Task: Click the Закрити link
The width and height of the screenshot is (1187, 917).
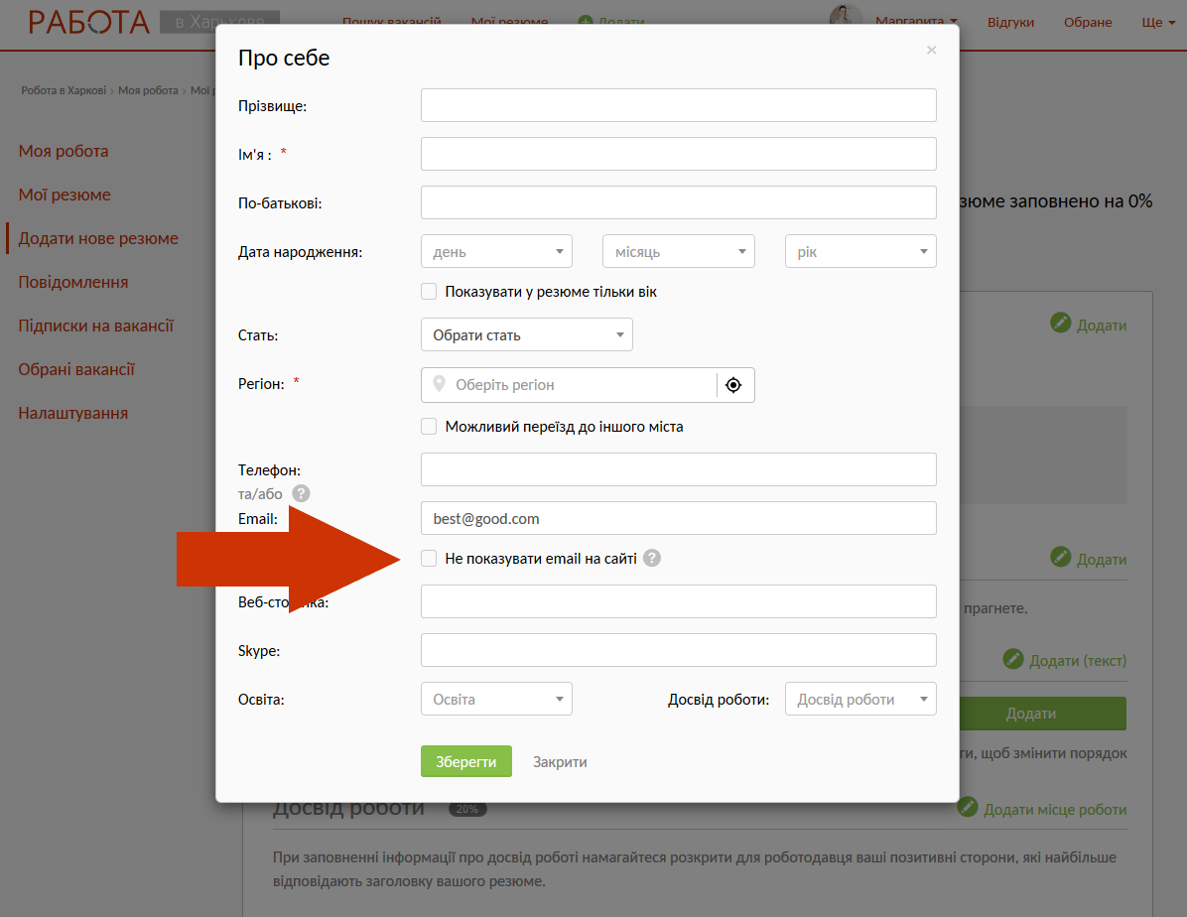Action: [560, 762]
